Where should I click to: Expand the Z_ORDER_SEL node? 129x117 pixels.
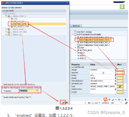tap(6, 34)
